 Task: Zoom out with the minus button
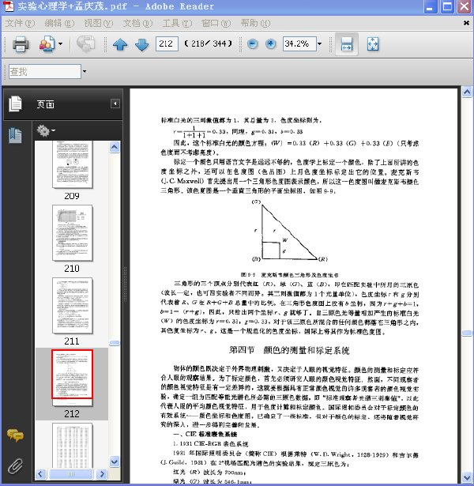coord(253,44)
